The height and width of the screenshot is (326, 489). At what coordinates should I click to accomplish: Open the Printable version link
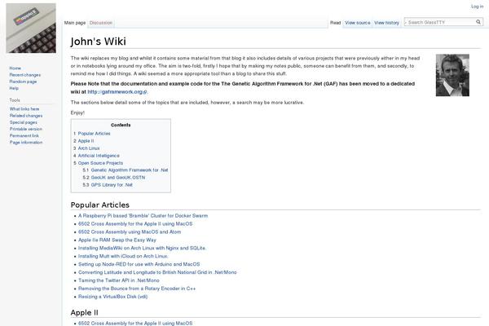pos(26,129)
